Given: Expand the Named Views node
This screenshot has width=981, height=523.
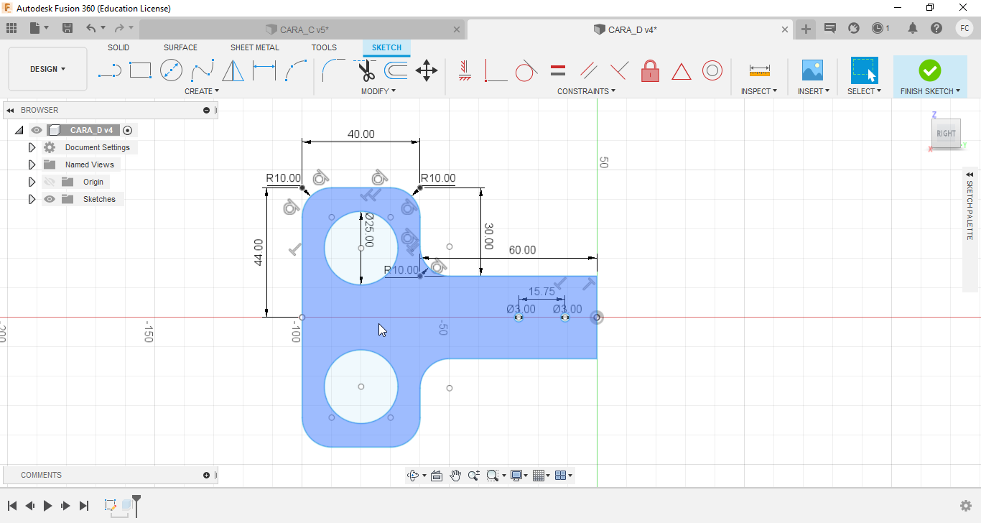Looking at the screenshot, I should 32,165.
